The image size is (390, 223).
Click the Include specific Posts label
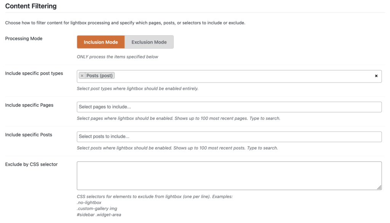[29, 135]
